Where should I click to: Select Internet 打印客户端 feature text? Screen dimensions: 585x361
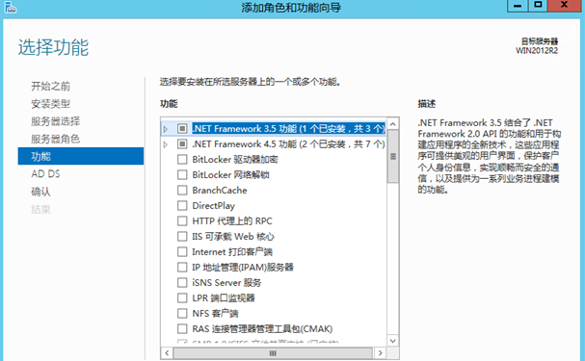click(232, 252)
